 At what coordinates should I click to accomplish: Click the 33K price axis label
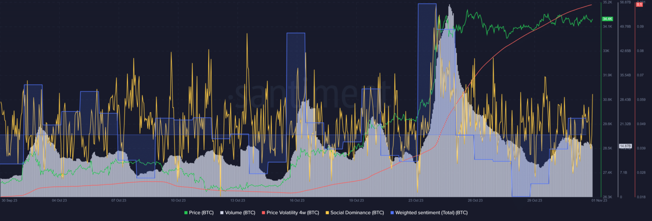[607, 51]
